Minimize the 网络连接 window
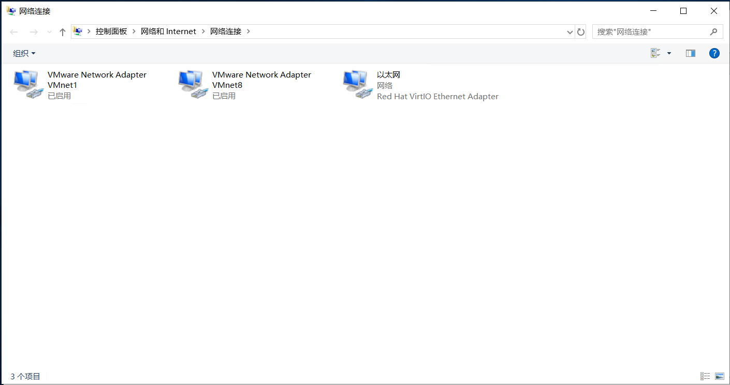This screenshot has width=730, height=385. (654, 11)
